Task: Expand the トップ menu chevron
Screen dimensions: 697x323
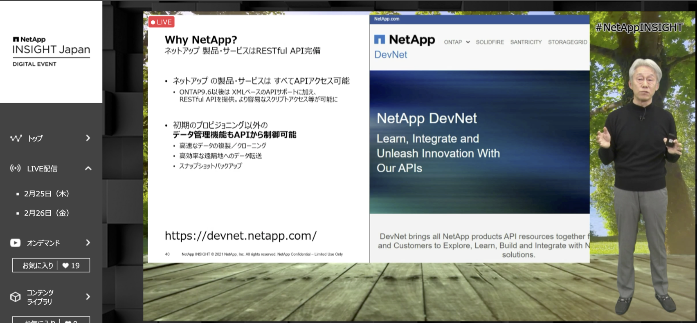Action: (x=88, y=138)
